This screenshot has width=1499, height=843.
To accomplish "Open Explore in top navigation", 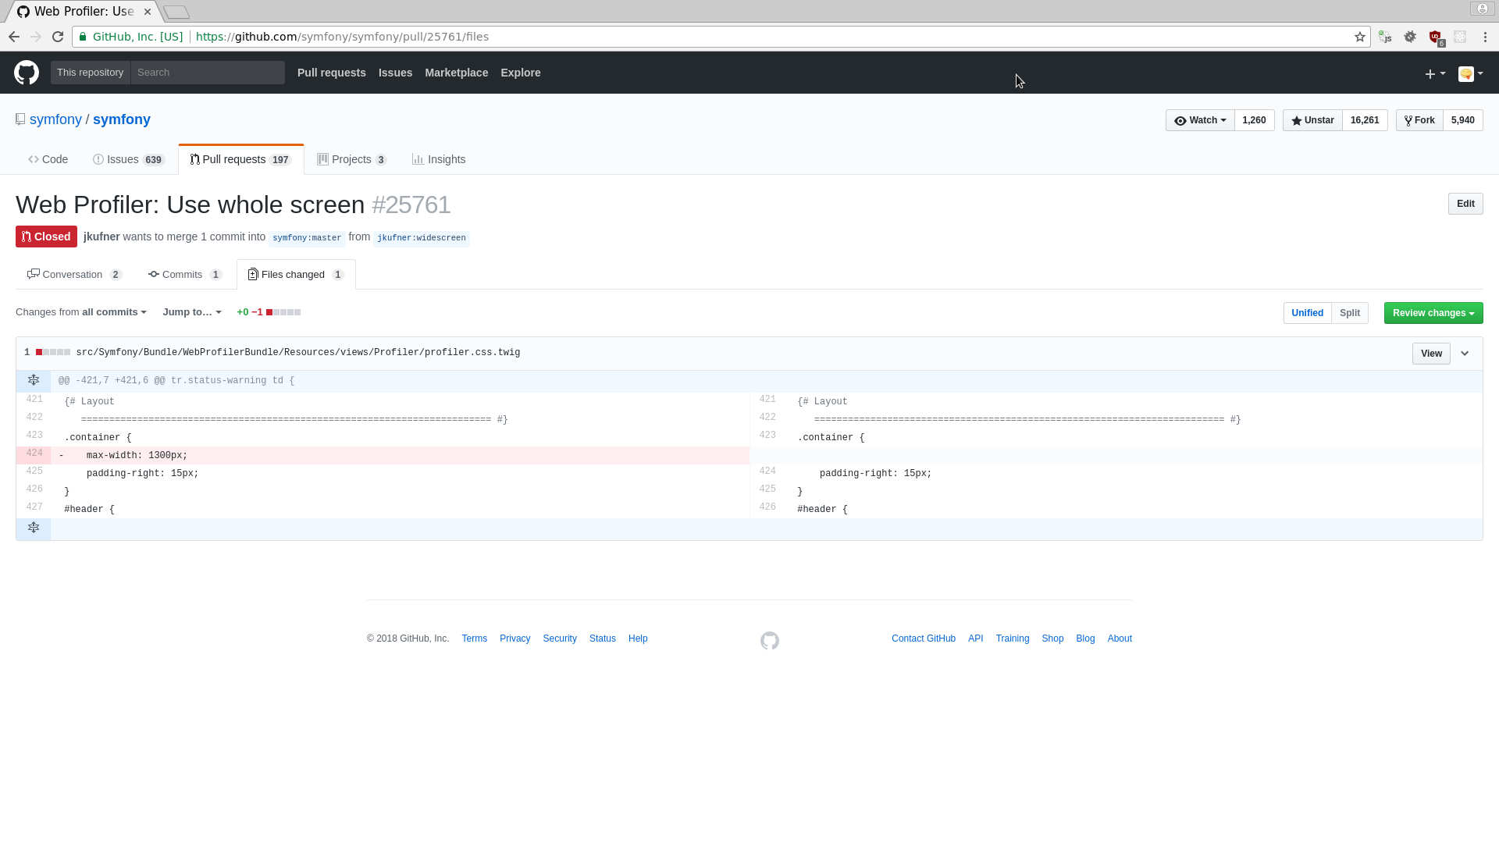I will [x=521, y=73].
